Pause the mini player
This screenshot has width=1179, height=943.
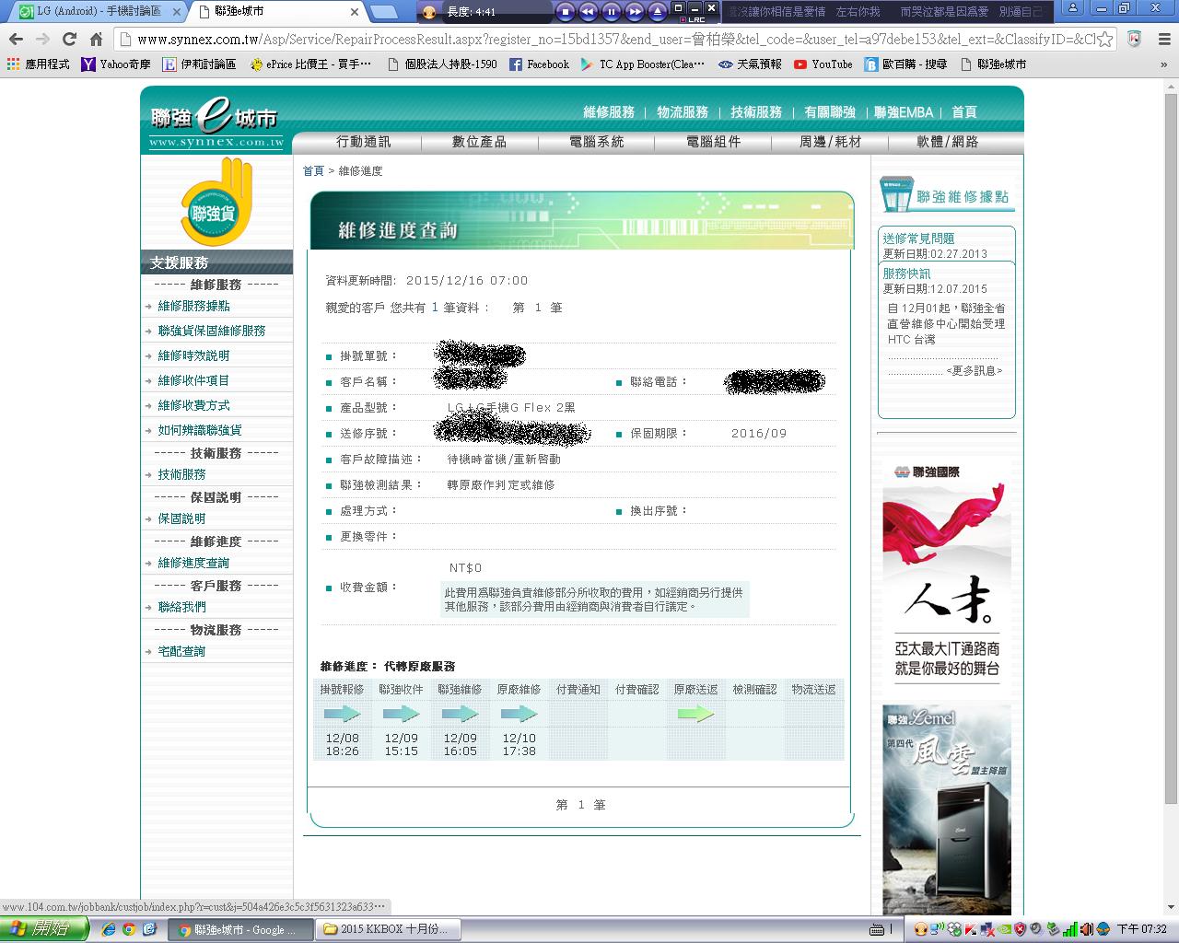click(612, 12)
